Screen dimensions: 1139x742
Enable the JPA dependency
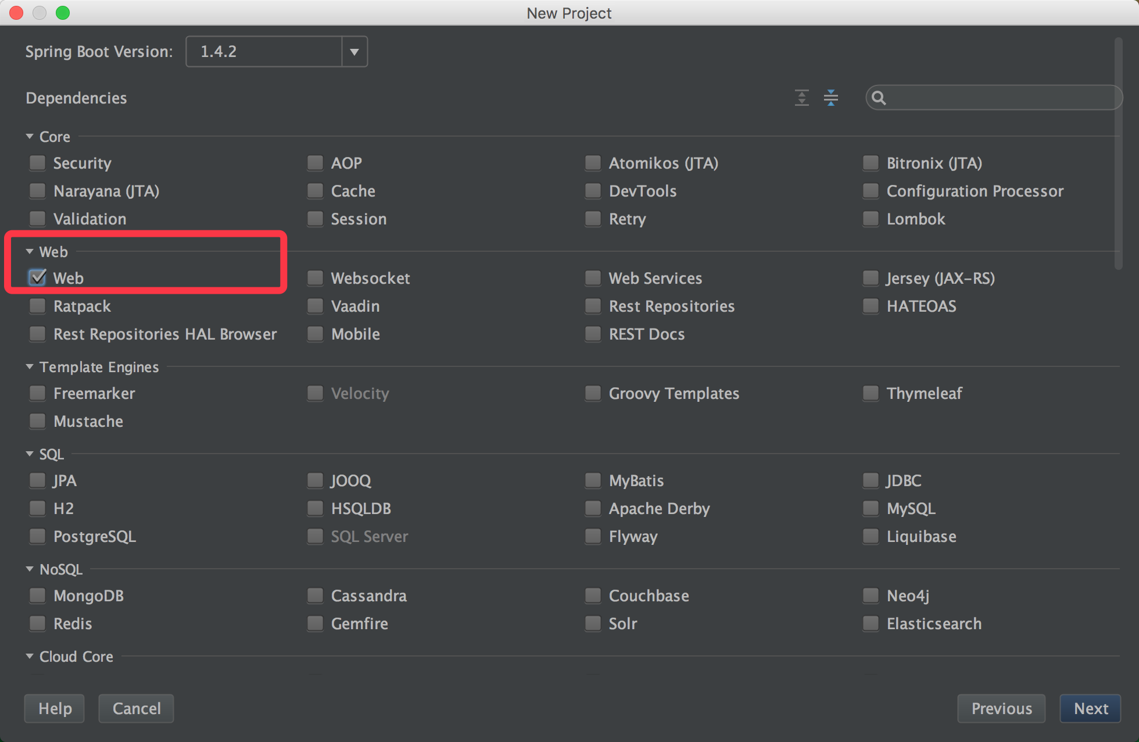(x=38, y=480)
